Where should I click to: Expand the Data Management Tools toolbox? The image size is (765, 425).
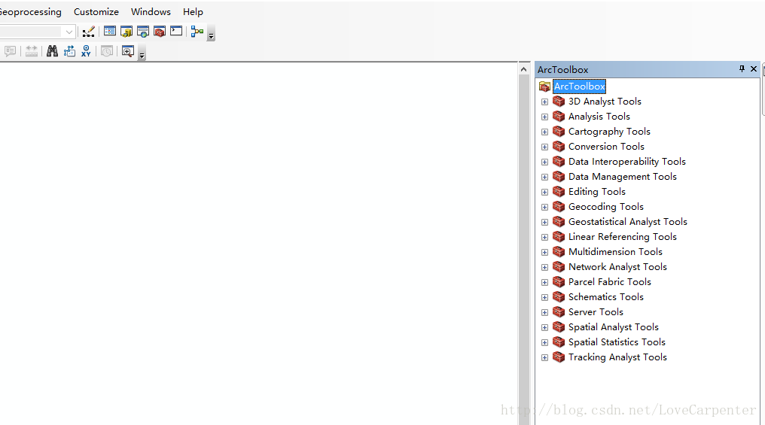pyautogui.click(x=544, y=178)
